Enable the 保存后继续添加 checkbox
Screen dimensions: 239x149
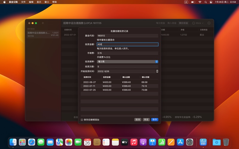82,120
